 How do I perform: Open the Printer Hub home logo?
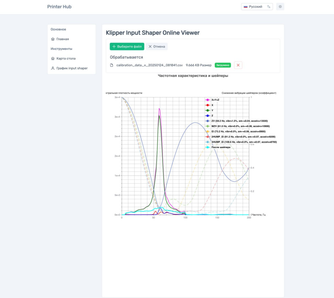coord(59,7)
